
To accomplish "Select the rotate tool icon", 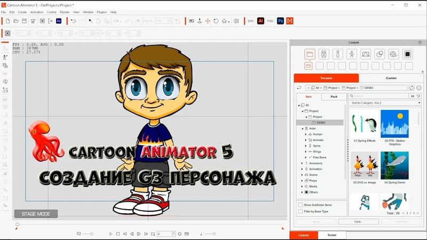I will 216,21.
